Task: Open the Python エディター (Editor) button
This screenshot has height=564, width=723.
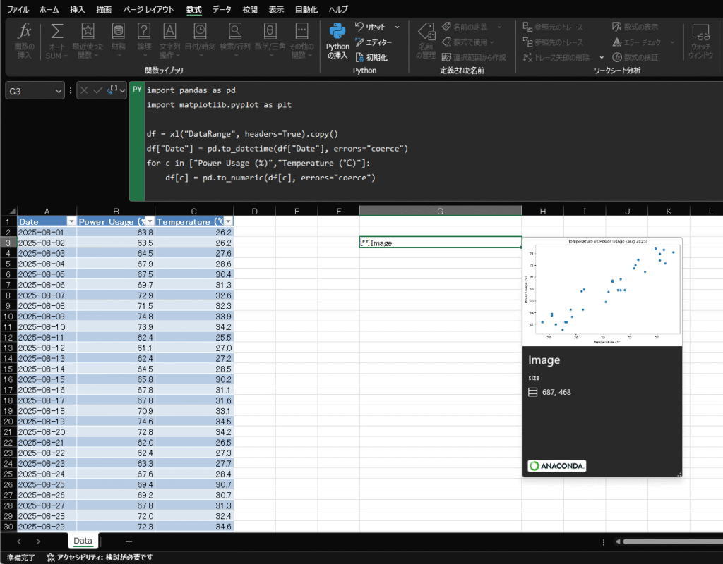Action: [374, 42]
